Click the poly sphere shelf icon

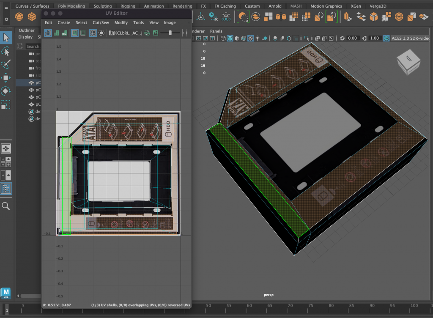(19, 17)
